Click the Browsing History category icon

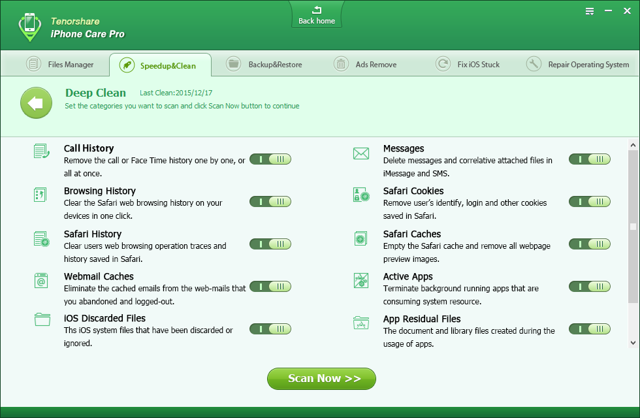(x=40, y=195)
